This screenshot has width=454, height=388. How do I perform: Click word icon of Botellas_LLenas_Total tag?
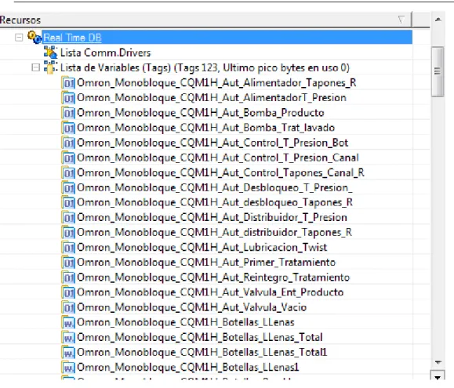click(x=69, y=338)
